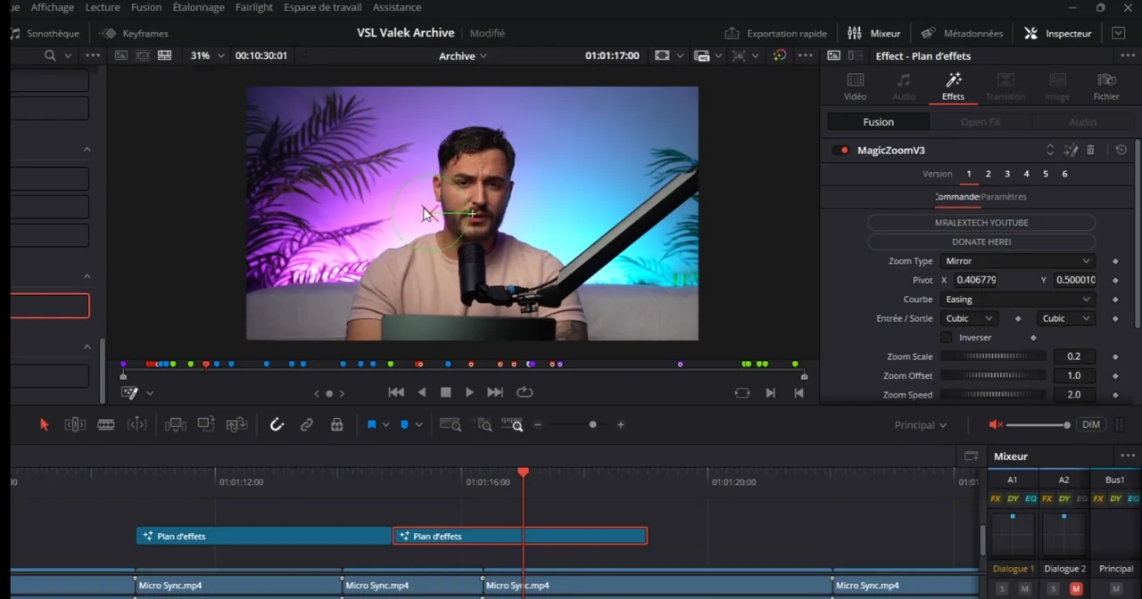Open the Zoom Type Mirror dropdown
Image resolution: width=1142 pixels, height=599 pixels.
tap(1017, 261)
